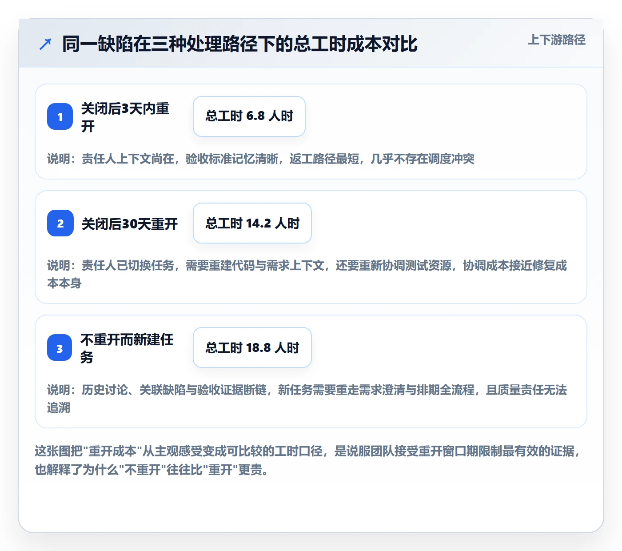Click the heading 不重开而新建任务
The width and height of the screenshot is (622, 551).
(x=127, y=348)
